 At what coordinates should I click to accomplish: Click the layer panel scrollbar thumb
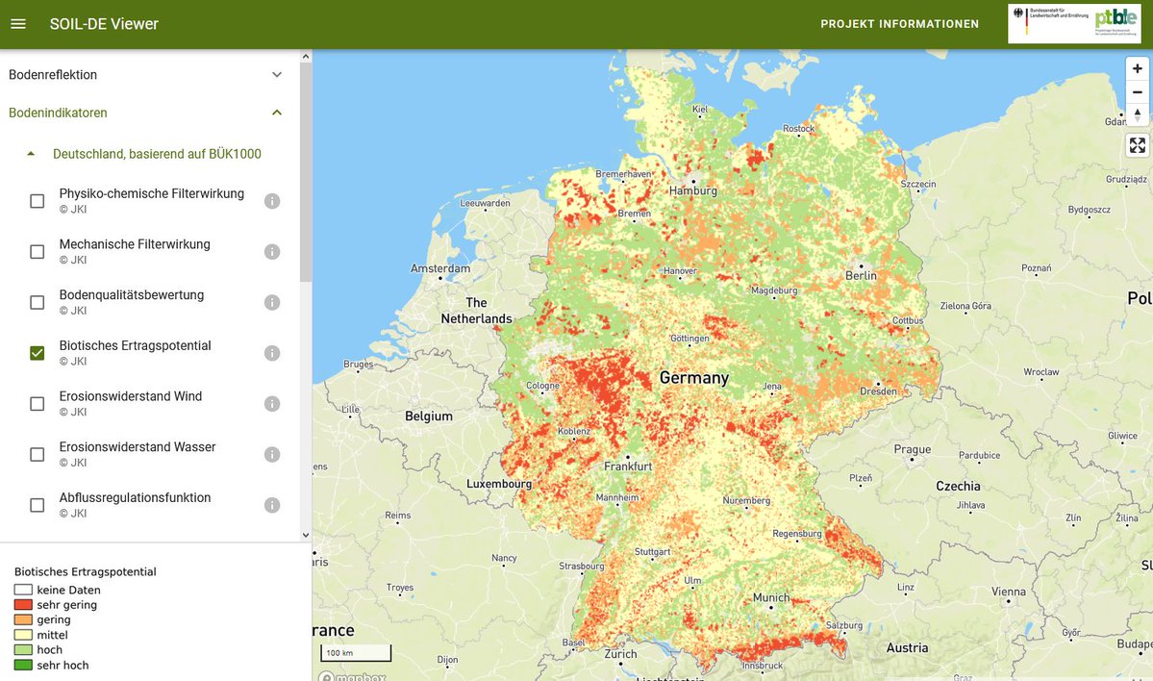coord(306,171)
